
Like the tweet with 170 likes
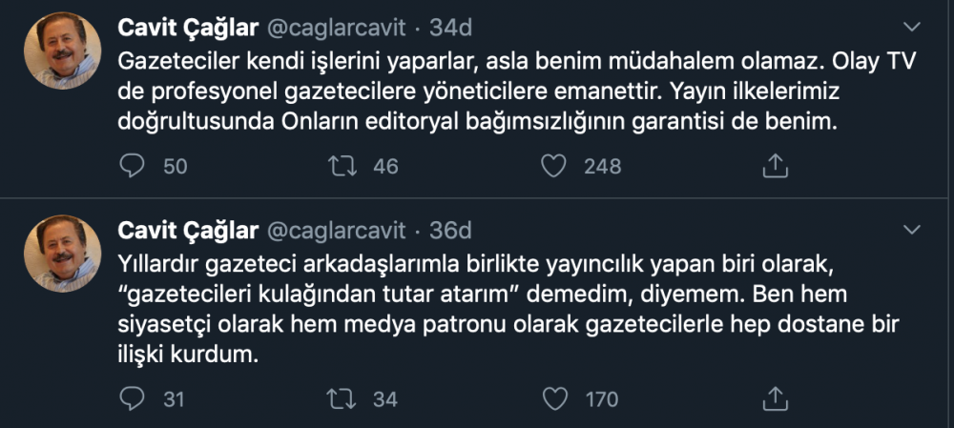[553, 398]
